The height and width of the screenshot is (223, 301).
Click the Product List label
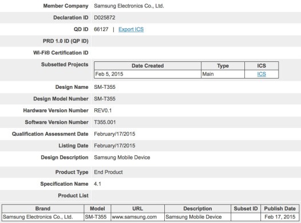coord(73,195)
